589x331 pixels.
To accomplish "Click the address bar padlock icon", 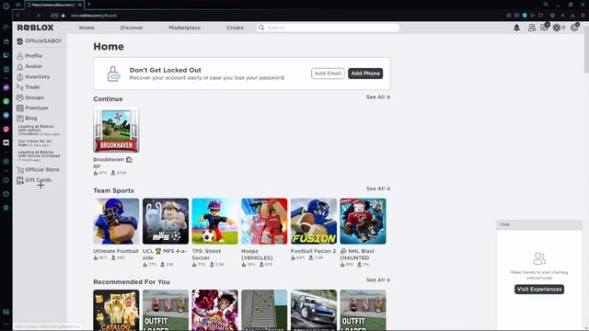I will point(64,16).
